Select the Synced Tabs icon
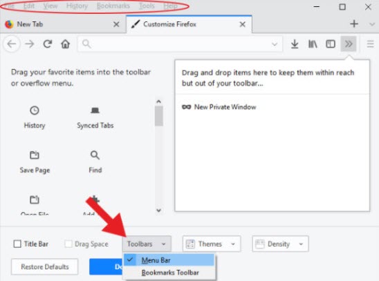This screenshot has height=281, width=379. pos(95,110)
